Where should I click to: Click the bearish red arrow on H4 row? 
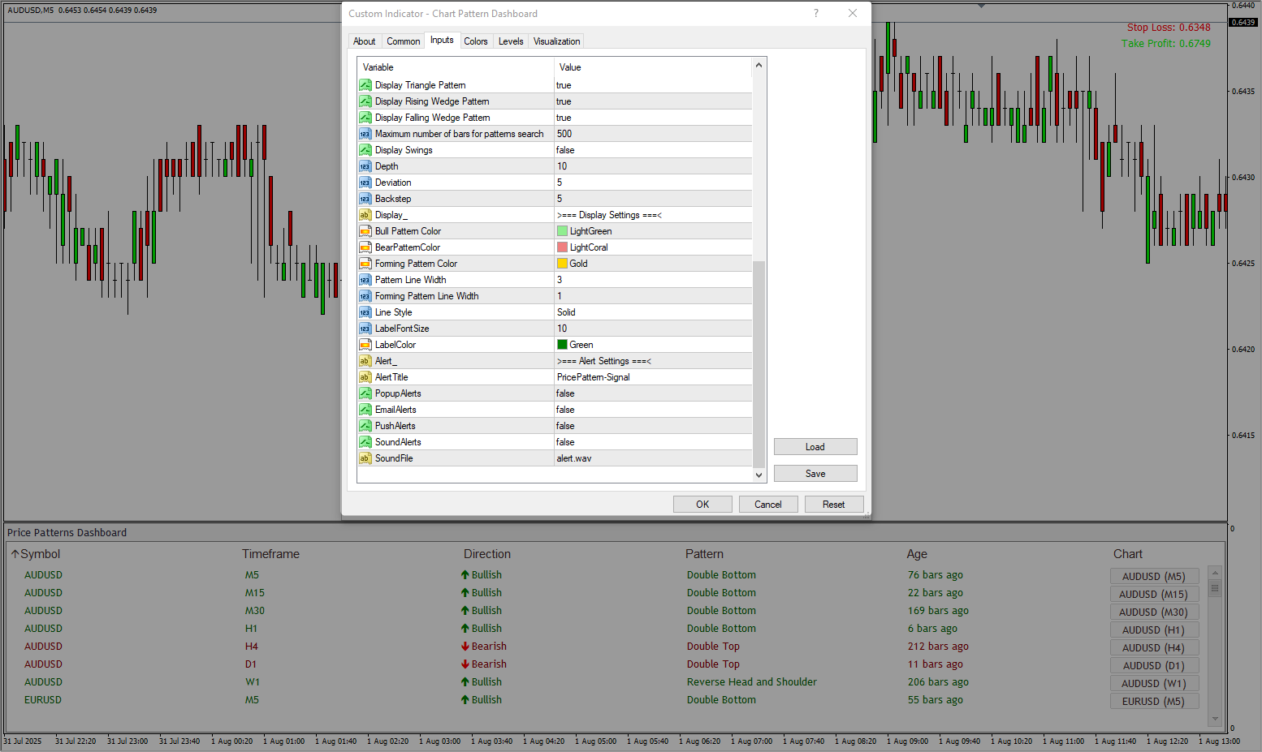tap(465, 647)
